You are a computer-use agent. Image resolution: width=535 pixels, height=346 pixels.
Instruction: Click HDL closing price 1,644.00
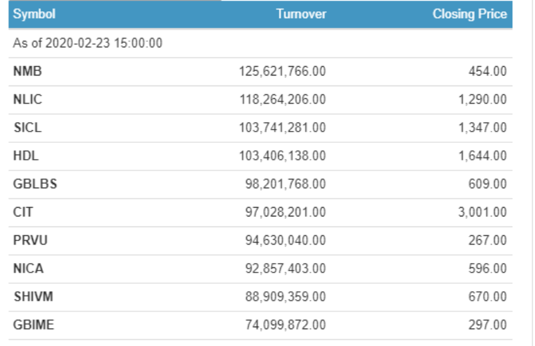click(x=482, y=156)
